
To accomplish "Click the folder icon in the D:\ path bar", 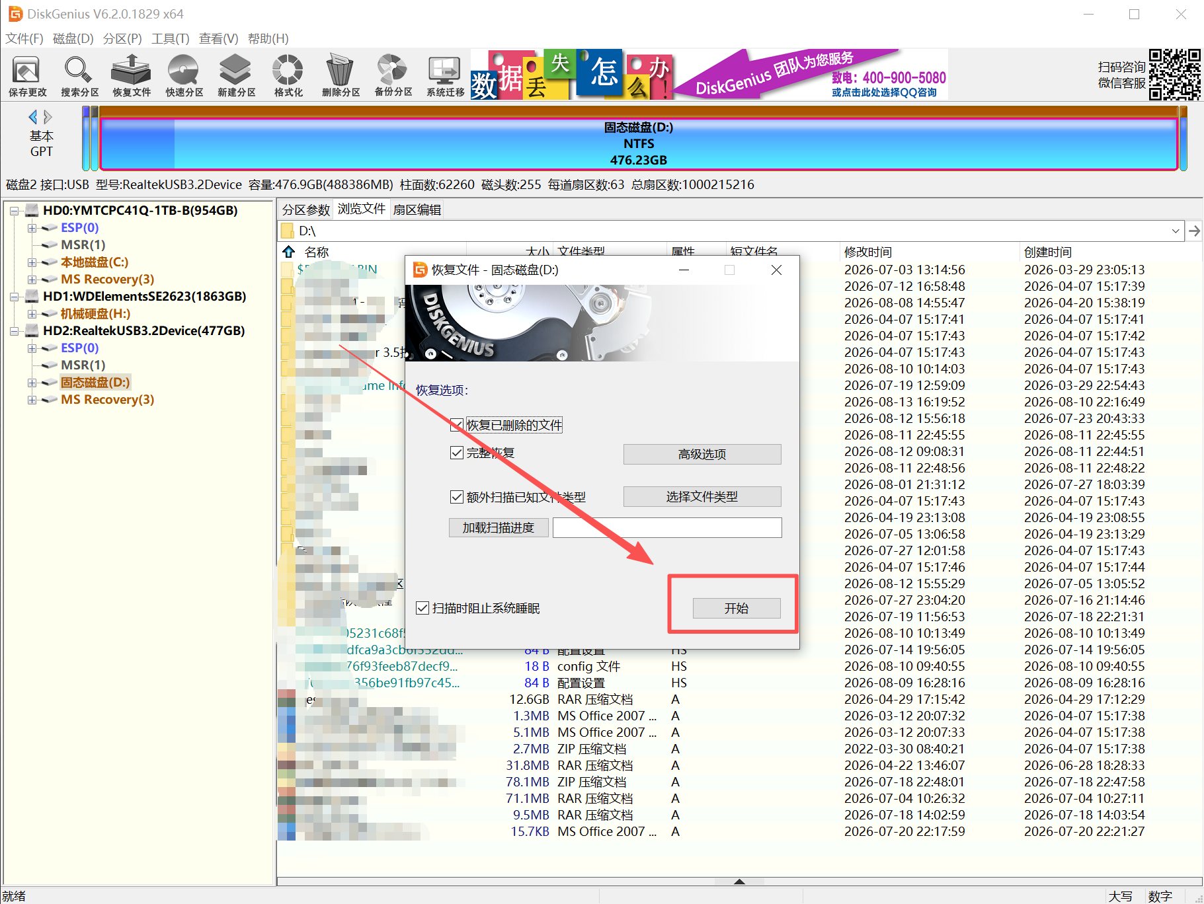I will pos(288,231).
